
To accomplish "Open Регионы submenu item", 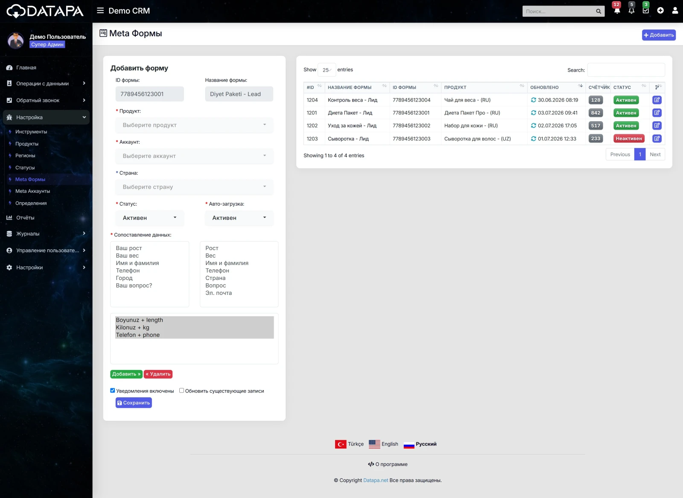I will (x=25, y=156).
